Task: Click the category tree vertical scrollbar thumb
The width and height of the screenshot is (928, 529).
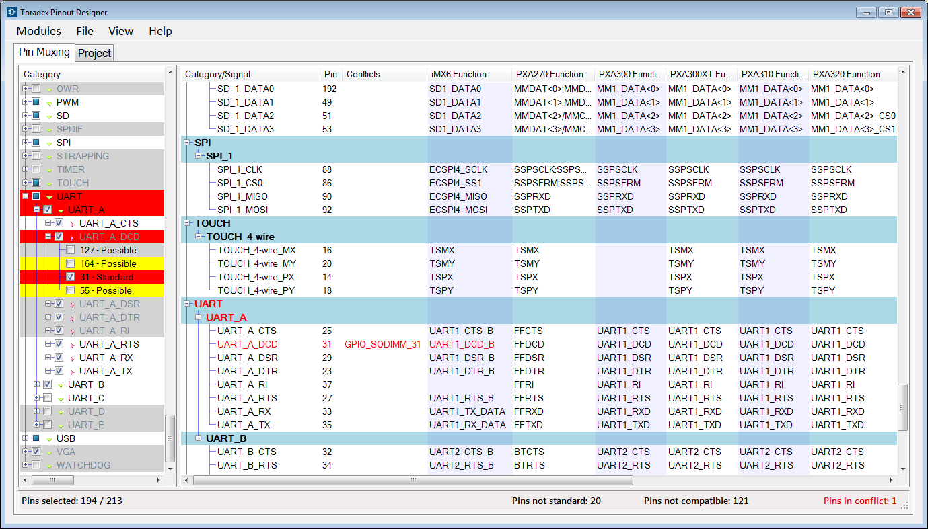Action: pos(170,438)
